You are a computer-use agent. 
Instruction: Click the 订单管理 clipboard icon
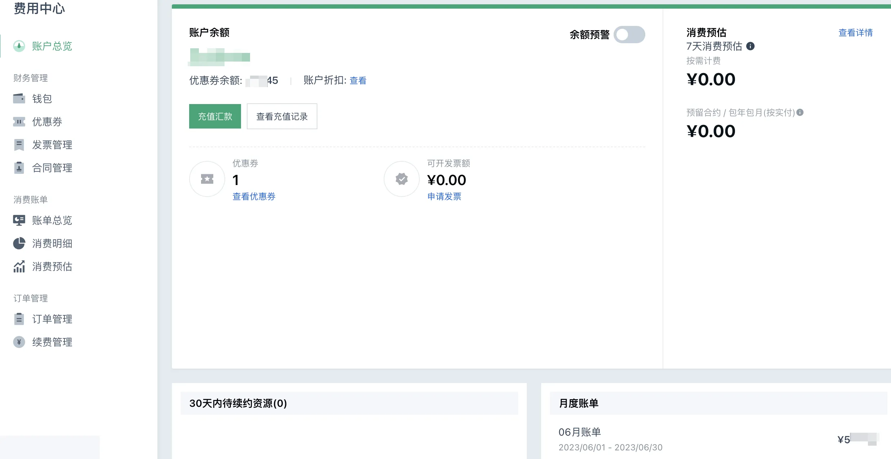pos(19,319)
